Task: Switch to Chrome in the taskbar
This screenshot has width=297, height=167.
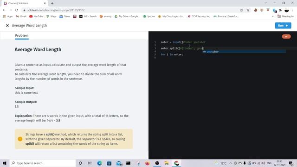Action: [176, 163]
